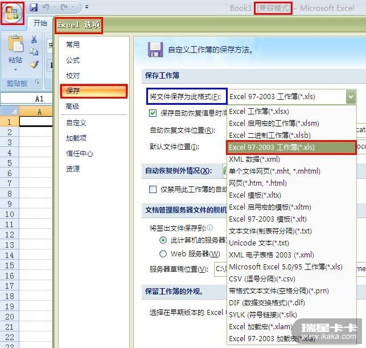Open the Paste dropdown arrow under 粘贴
This screenshot has height=348, width=366.
[15, 69]
